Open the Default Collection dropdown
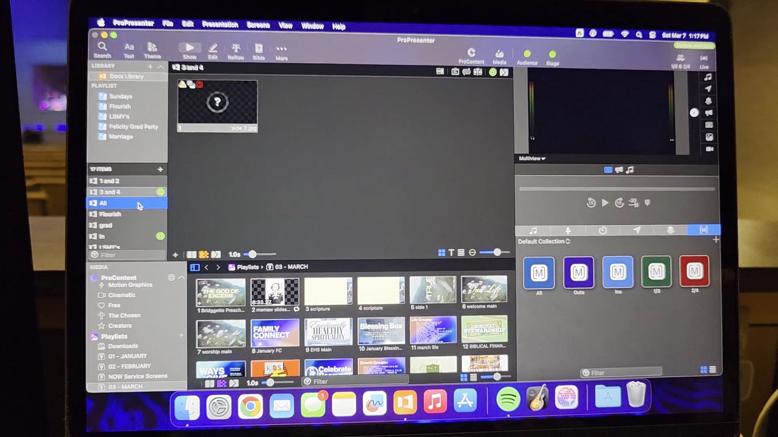 click(x=544, y=242)
